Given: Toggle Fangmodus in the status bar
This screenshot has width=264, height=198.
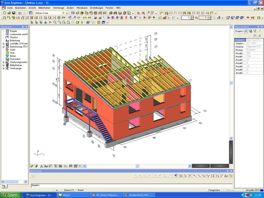Looking at the screenshot, I should [214, 190].
